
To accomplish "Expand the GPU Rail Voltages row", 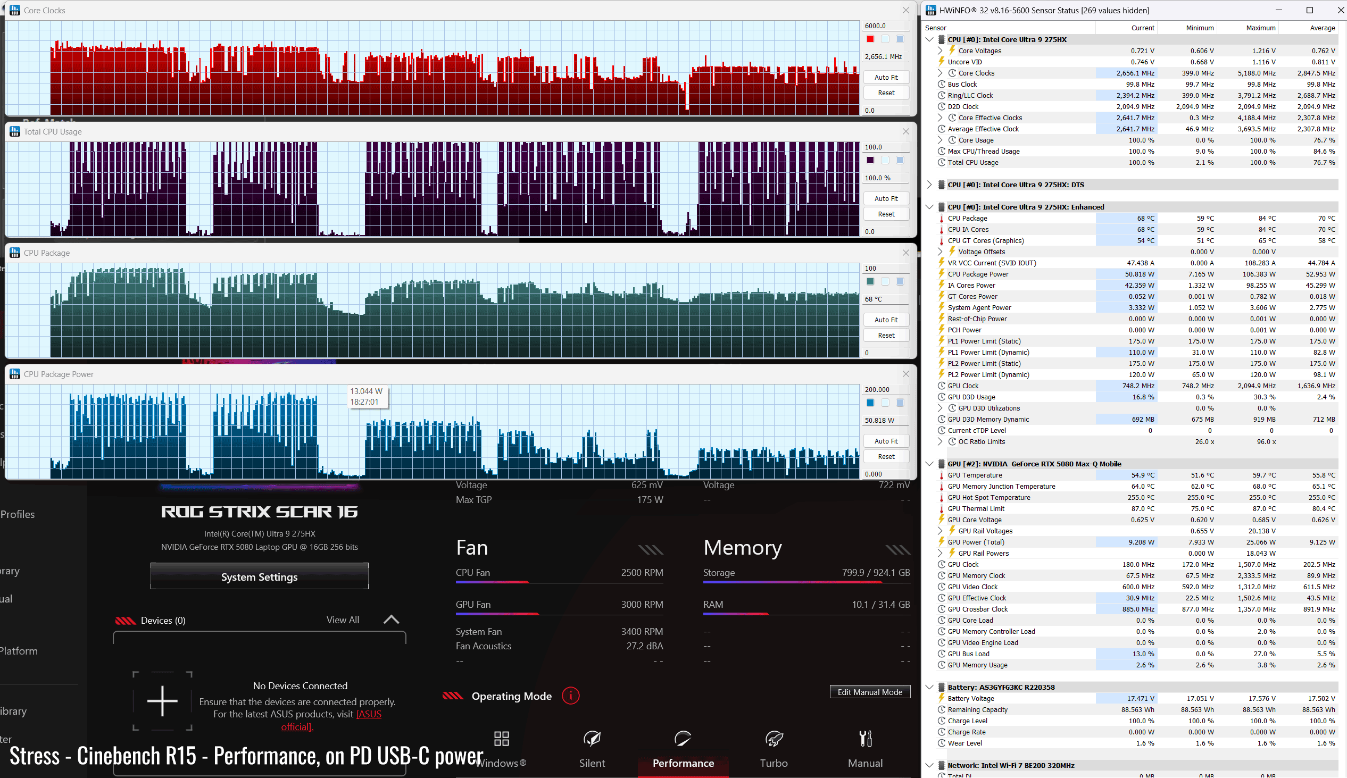I will pos(940,531).
